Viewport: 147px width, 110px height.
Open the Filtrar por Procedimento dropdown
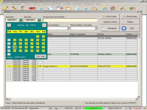pos(68,28)
